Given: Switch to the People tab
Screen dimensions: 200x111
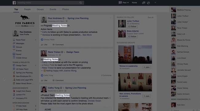Looking at the screenshot, I should 27,9.
